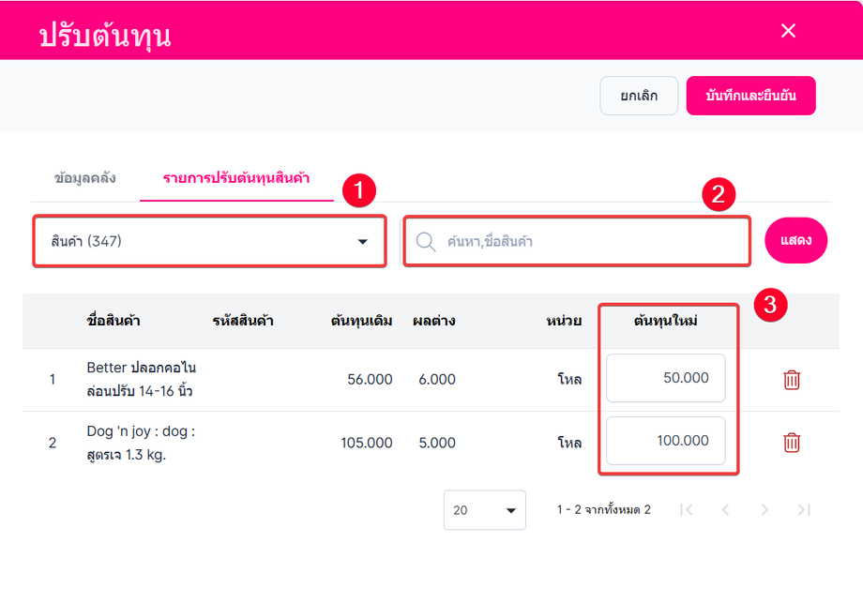Go to the previous page

[x=725, y=510]
